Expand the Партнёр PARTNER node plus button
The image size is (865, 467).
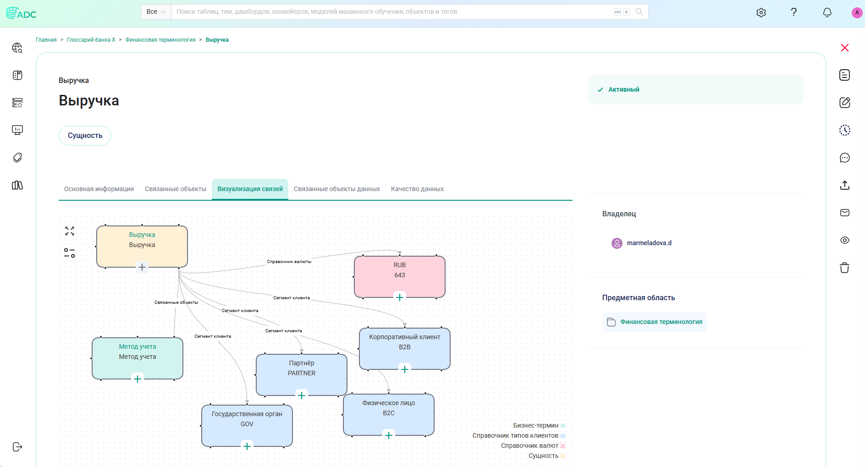click(302, 396)
